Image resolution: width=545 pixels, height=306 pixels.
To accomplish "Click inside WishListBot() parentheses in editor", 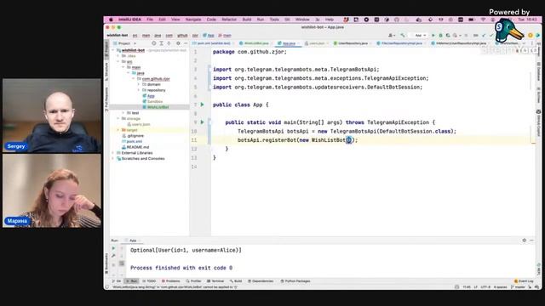I will 348,139.
